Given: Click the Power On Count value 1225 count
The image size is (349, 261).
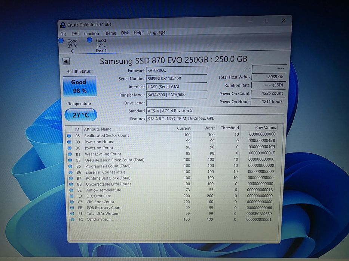Looking at the screenshot, I should point(268,94).
